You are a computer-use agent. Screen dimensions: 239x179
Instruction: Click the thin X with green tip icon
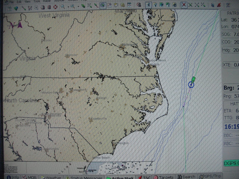pos(197,5)
